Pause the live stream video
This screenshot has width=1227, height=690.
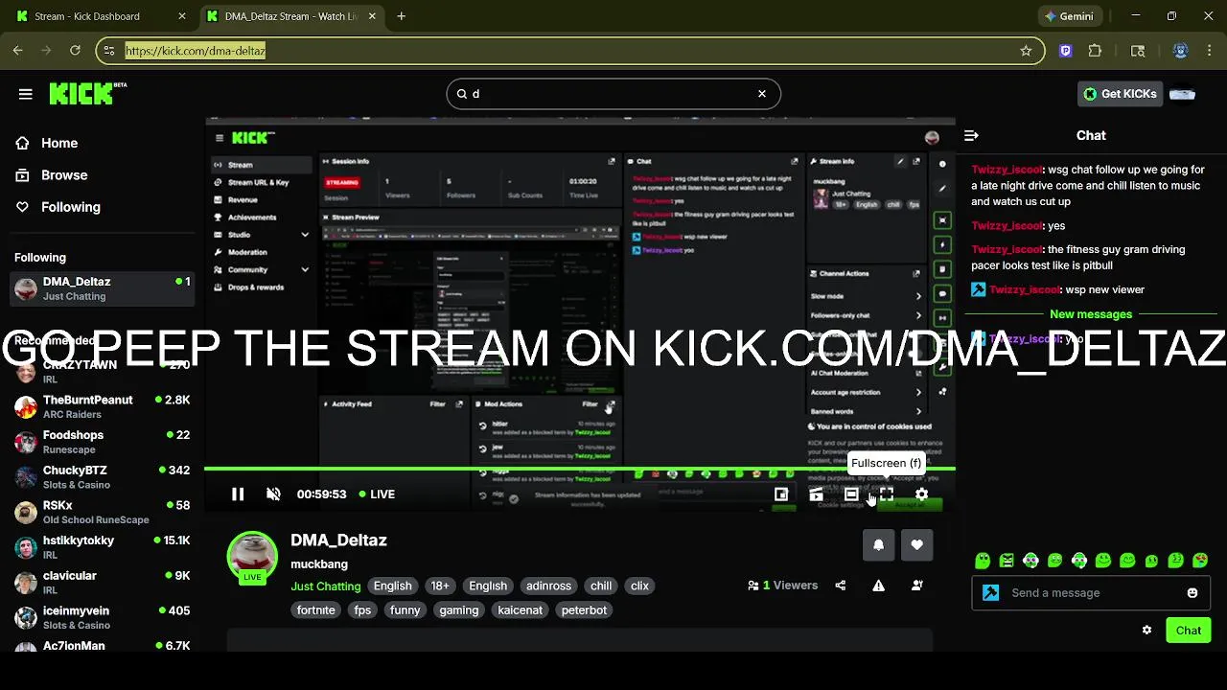[x=238, y=494]
